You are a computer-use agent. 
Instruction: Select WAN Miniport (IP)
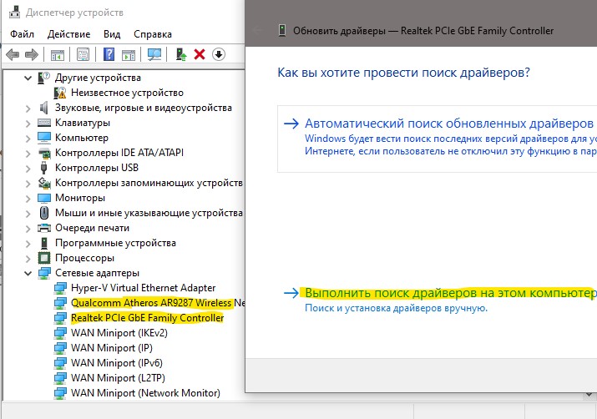[x=112, y=348]
